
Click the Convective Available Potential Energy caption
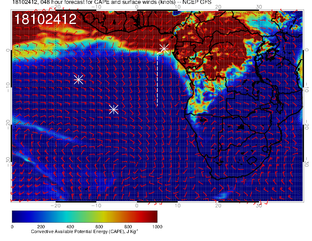(x=84, y=232)
